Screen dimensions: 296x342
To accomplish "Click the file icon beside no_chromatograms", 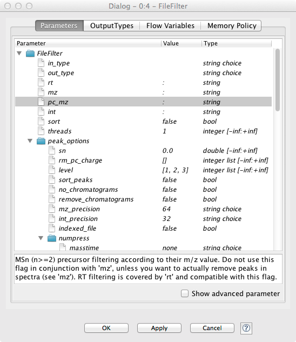I will 52,189.
